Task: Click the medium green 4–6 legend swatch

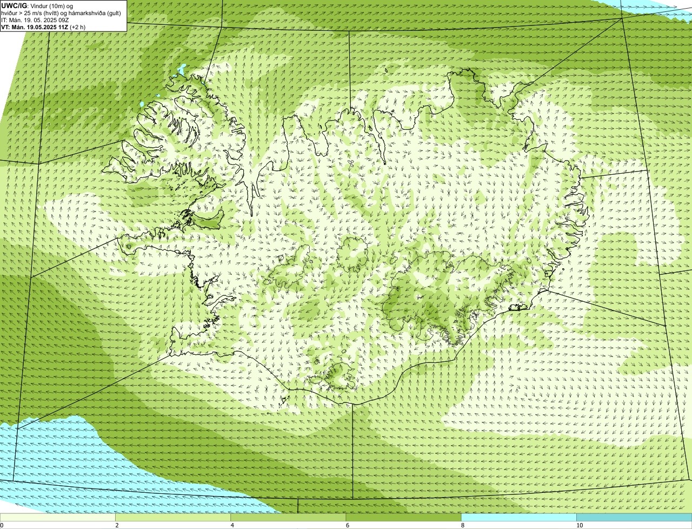Action: tap(288, 518)
